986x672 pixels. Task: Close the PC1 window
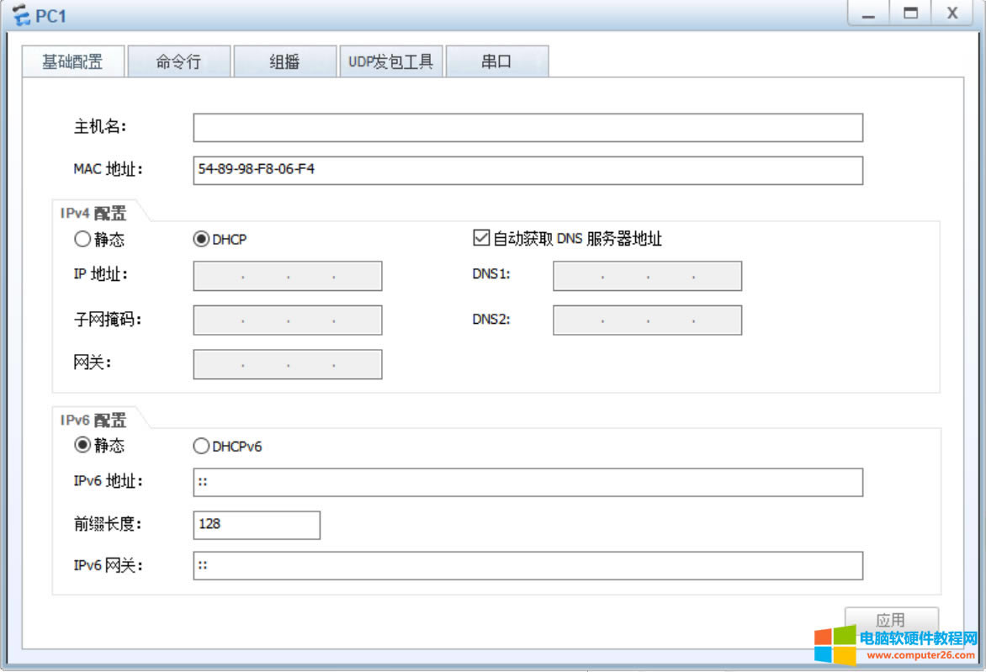click(x=952, y=13)
